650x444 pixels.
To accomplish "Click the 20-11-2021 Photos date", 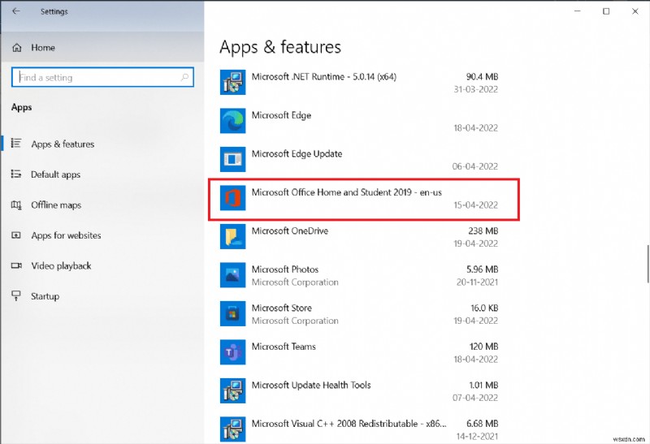I will (477, 282).
